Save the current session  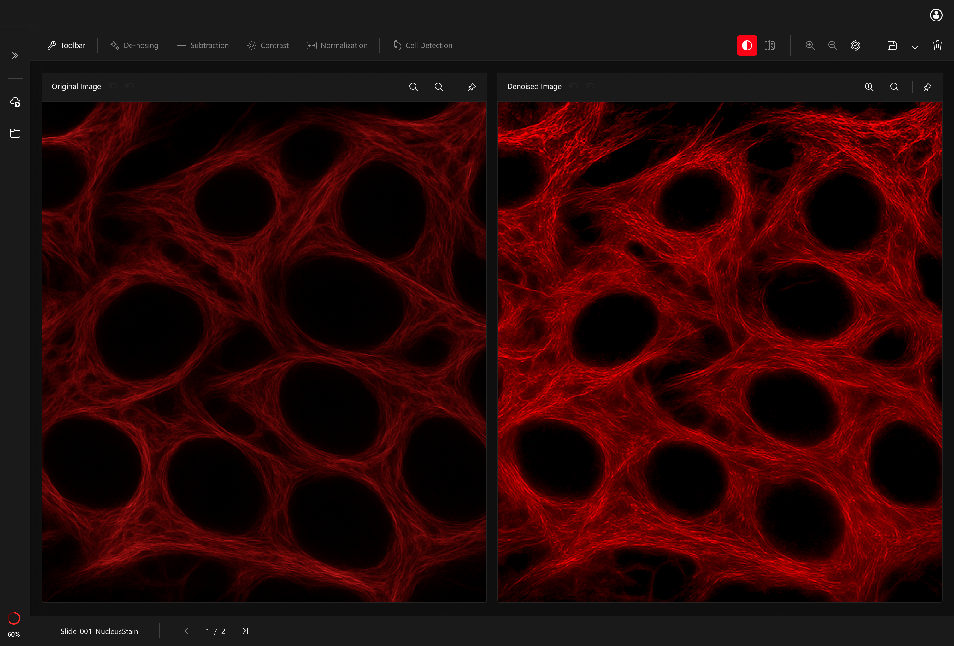892,45
